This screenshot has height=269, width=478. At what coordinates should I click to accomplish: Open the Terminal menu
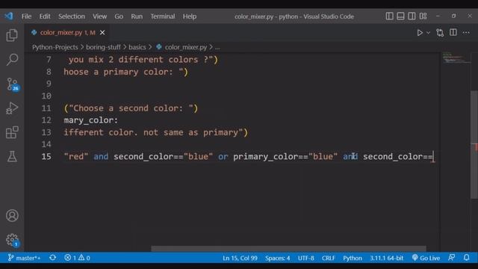tap(163, 16)
